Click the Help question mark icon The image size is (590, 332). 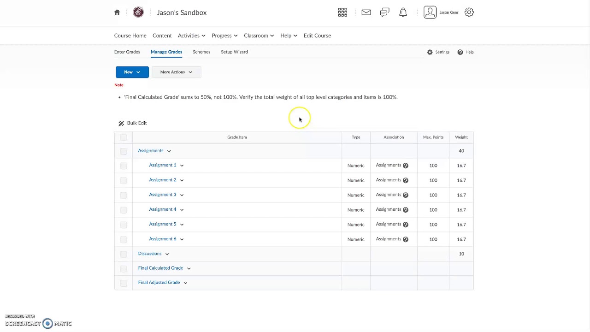(x=460, y=52)
